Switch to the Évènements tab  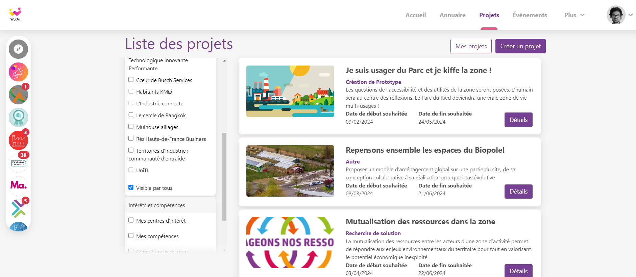tap(530, 15)
